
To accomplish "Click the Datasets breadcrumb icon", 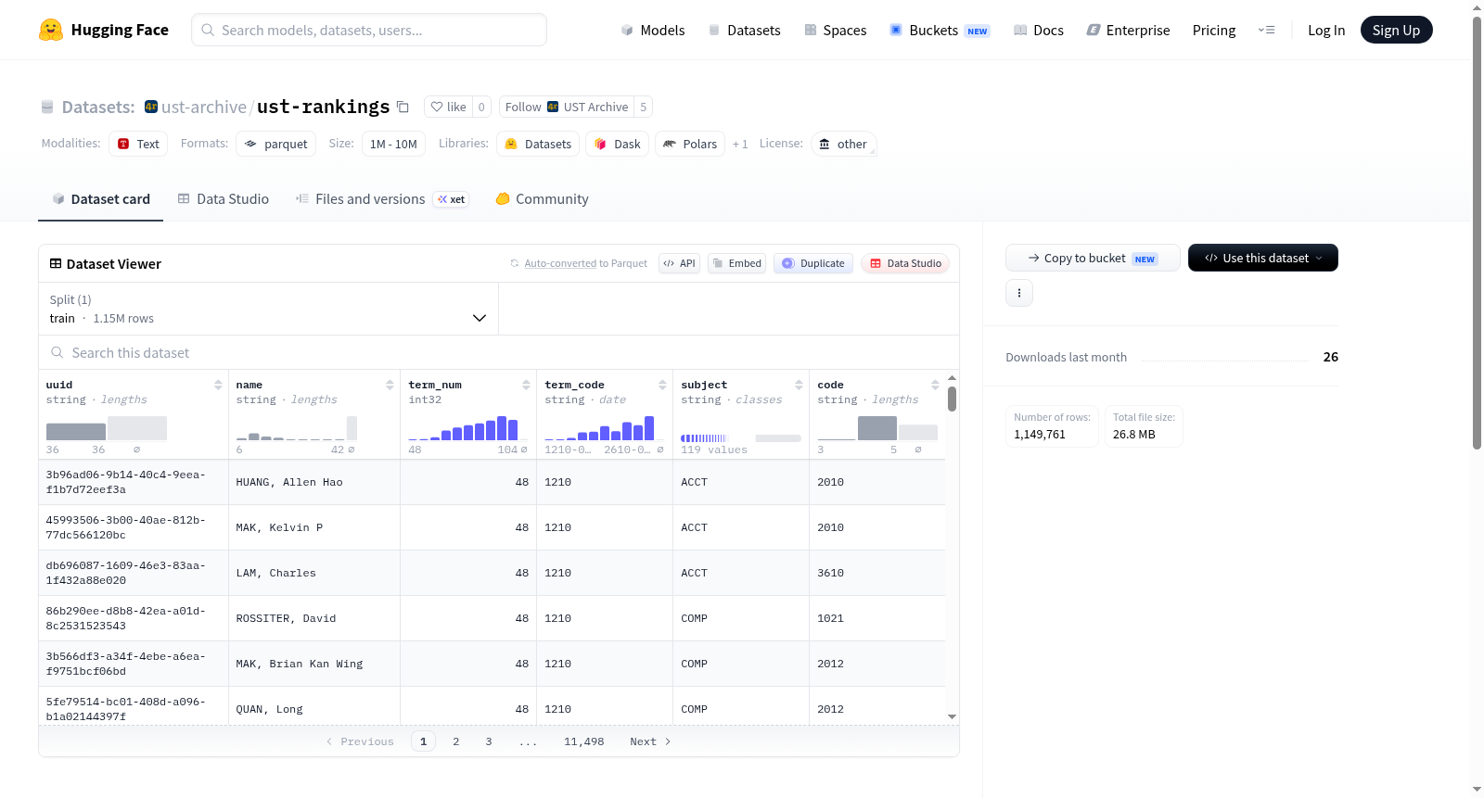I will click(47, 107).
